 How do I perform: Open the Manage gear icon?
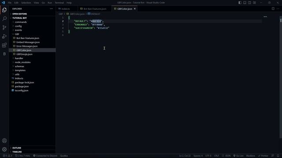click(4, 149)
